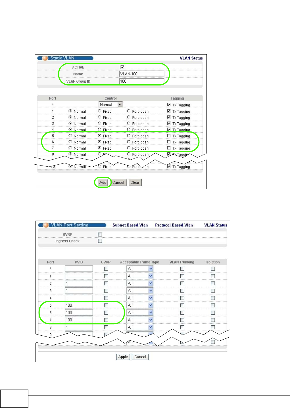The image size is (290, 408).
Task: Click the Add button
Action: coord(103,183)
